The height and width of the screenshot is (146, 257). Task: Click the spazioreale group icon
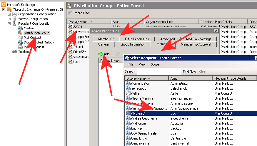pyautogui.click(x=70, y=57)
